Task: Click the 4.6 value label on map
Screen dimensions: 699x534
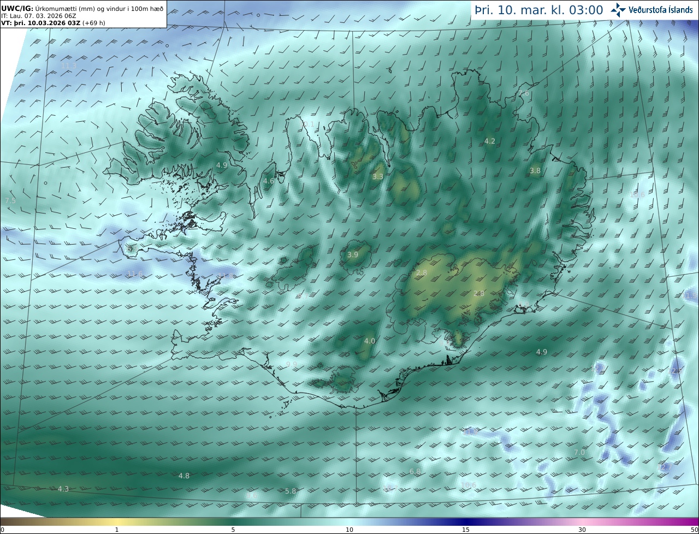Action: point(269,181)
